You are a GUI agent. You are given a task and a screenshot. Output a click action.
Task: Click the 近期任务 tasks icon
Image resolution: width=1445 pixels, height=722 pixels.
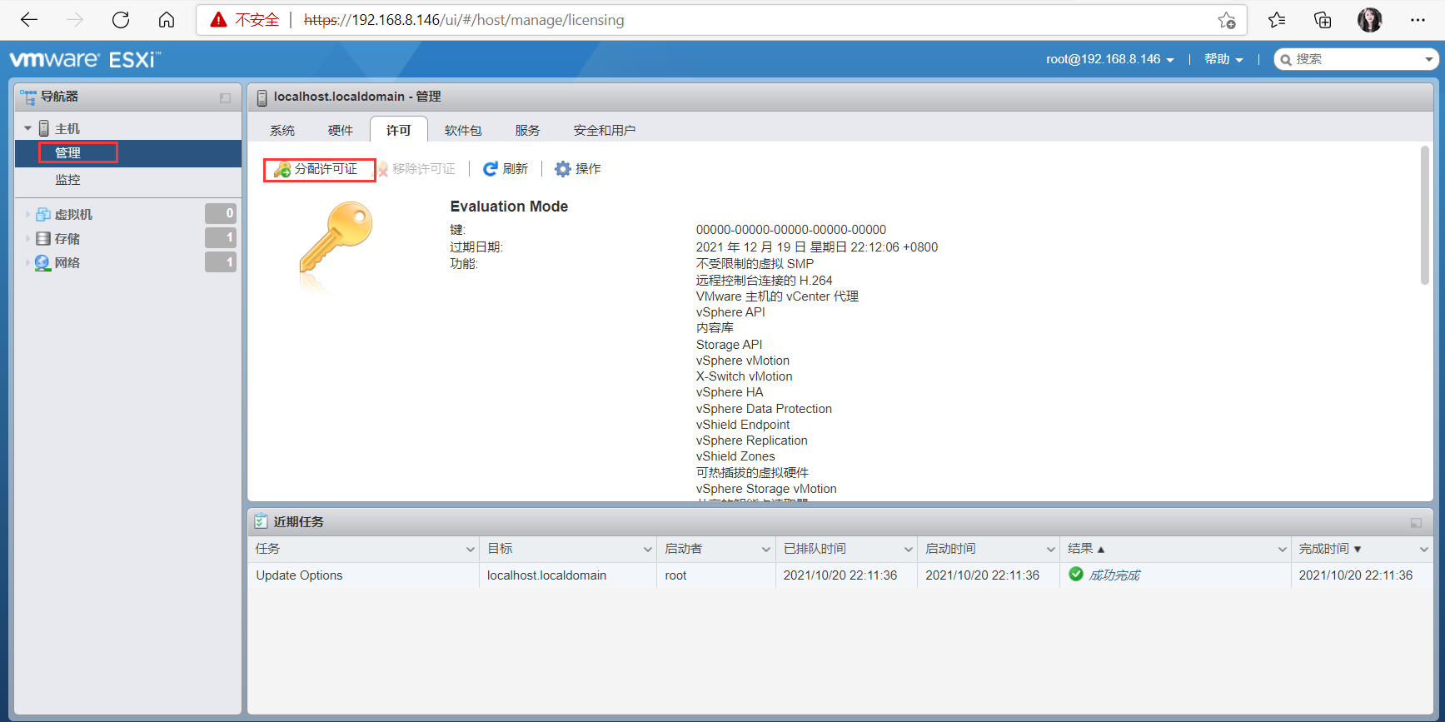pos(261,521)
